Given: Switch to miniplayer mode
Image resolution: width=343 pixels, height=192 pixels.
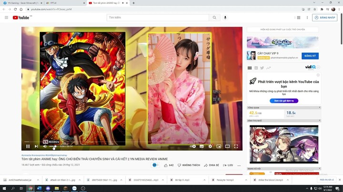Looking at the screenshot, I should 219,146.
